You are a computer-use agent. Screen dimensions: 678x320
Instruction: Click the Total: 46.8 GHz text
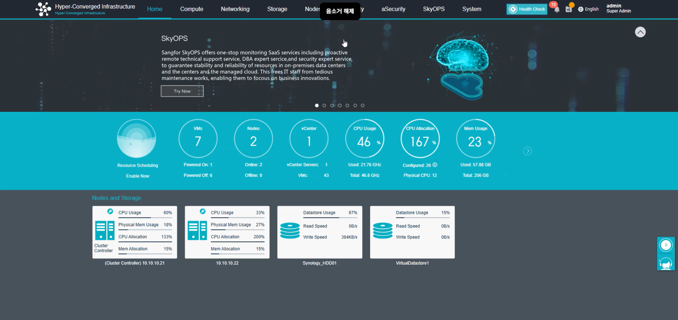(365, 175)
